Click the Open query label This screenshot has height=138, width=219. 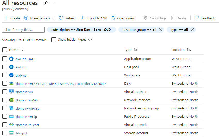tap(126, 18)
